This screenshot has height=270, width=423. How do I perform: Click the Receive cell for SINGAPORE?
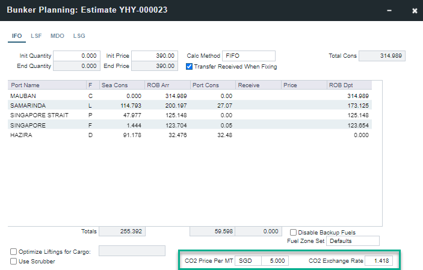tap(258, 124)
